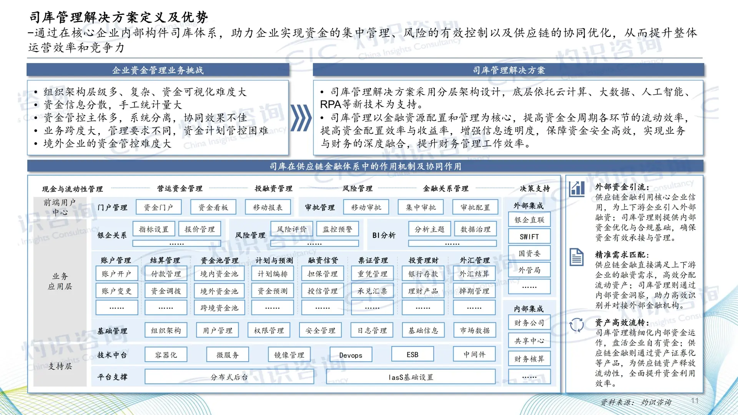
Task: Click the 银企直联 box
Action: pyautogui.click(x=529, y=220)
